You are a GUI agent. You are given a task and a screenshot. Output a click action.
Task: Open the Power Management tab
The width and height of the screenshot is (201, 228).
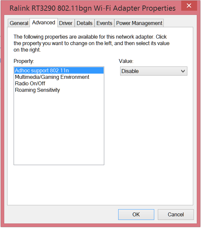click(x=139, y=23)
